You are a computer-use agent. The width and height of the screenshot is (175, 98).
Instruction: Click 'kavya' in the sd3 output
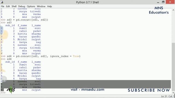pyautogui.click(x=23, y=42)
